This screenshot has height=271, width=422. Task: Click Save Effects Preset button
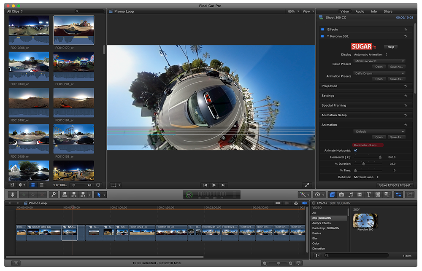(x=395, y=185)
